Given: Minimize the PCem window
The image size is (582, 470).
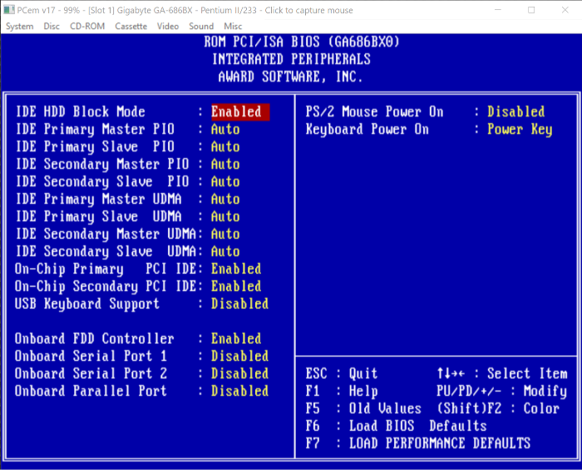Looking at the screenshot, I should coord(498,10).
